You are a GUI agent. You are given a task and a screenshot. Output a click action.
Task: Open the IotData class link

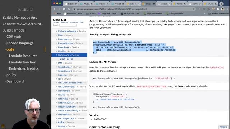[x=61, y=95]
